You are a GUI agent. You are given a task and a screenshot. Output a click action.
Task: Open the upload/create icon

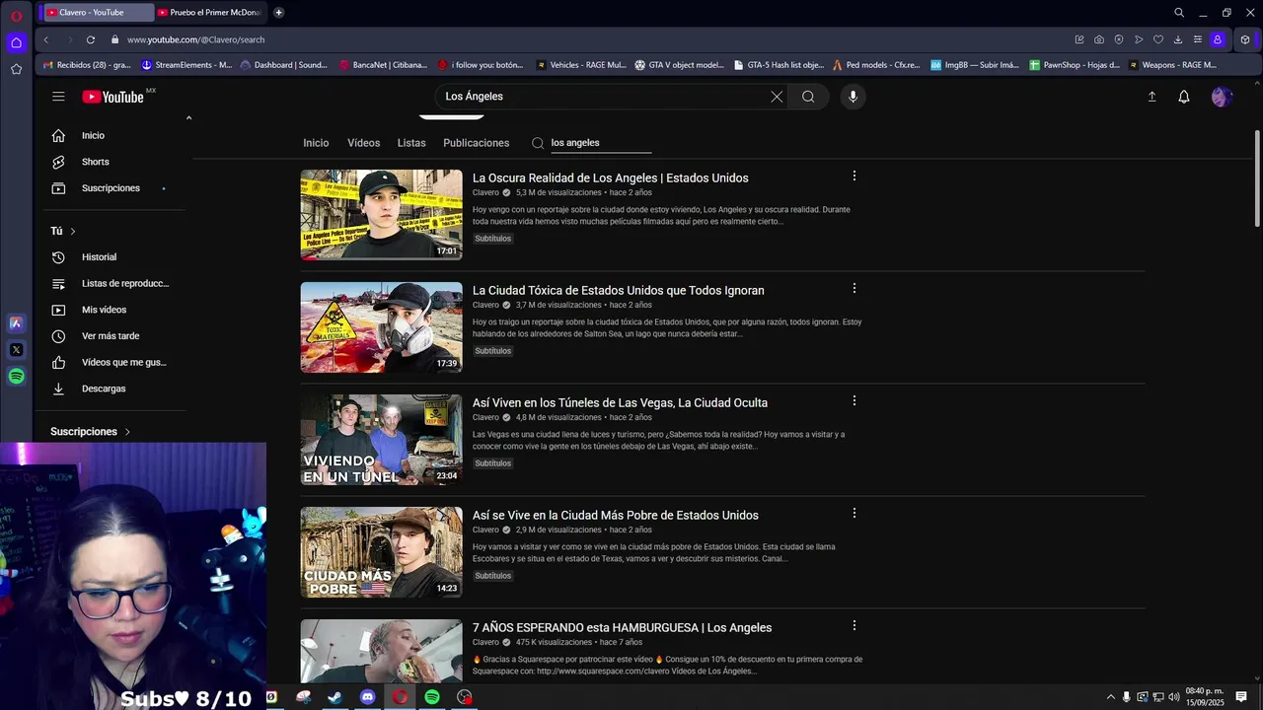pos(1152,97)
